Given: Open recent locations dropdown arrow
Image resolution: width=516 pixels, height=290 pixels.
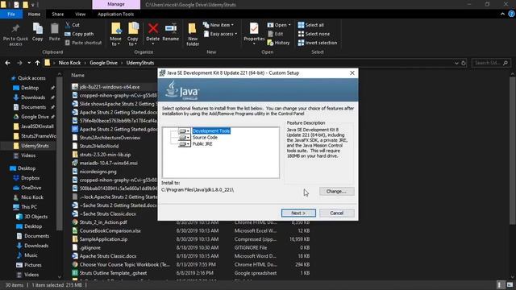Looking at the screenshot, I should coord(29,63).
